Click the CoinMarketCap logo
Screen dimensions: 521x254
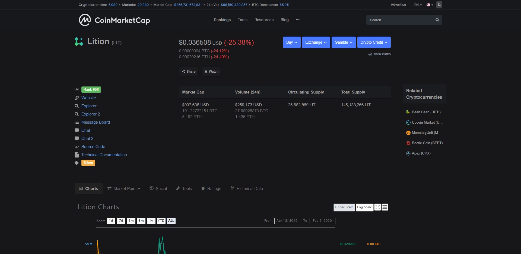[114, 20]
